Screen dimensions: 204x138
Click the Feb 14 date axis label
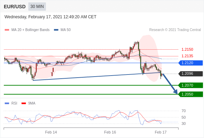(51, 132)
